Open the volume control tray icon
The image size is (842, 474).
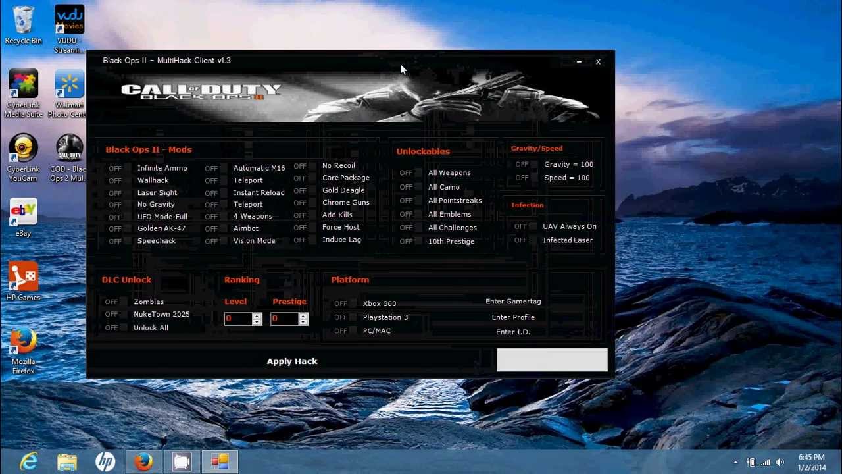click(x=780, y=462)
